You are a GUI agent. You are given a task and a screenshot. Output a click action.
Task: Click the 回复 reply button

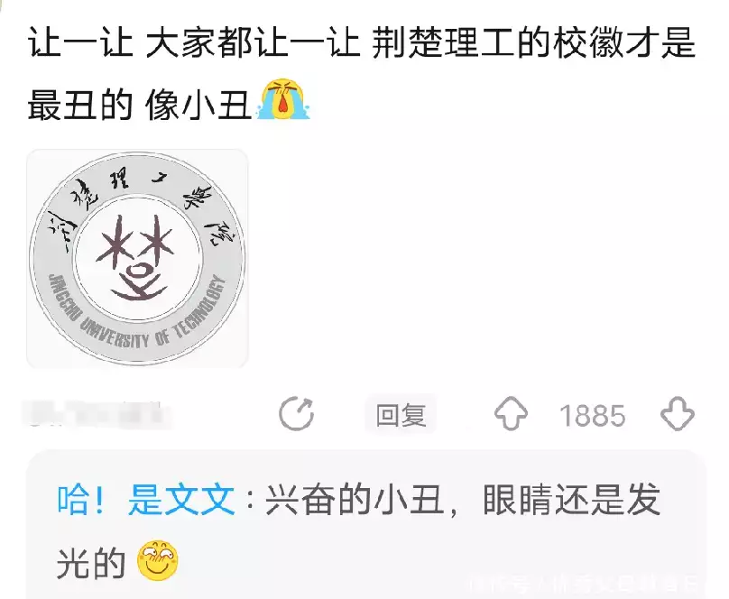(401, 414)
